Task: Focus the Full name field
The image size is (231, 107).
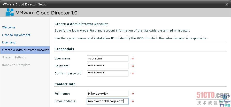Action: pyautogui.click(x=108, y=94)
